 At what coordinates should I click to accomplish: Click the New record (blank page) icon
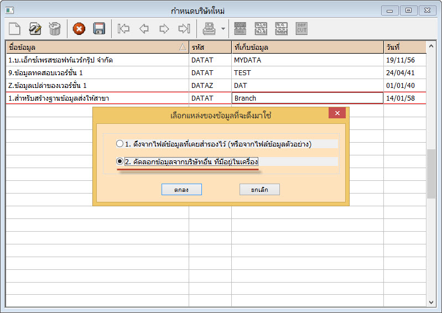14,29
